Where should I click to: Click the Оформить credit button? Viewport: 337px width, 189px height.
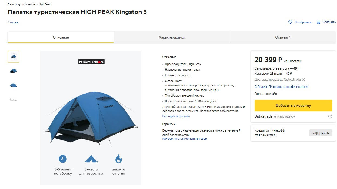pos(321,133)
